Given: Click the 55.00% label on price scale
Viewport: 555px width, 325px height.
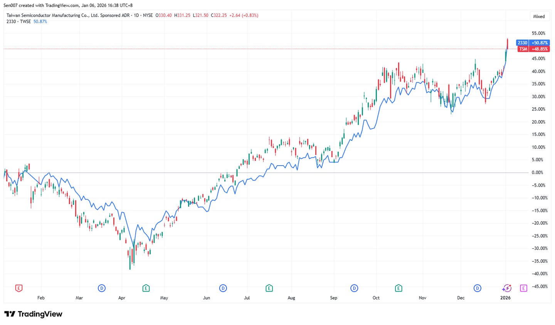Looking at the screenshot, I should coord(538,33).
